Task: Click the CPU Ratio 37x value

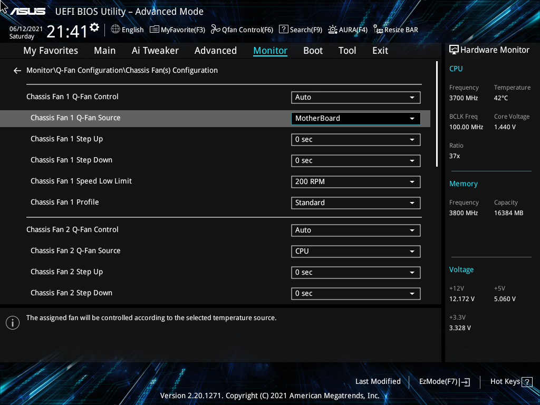Action: click(455, 156)
